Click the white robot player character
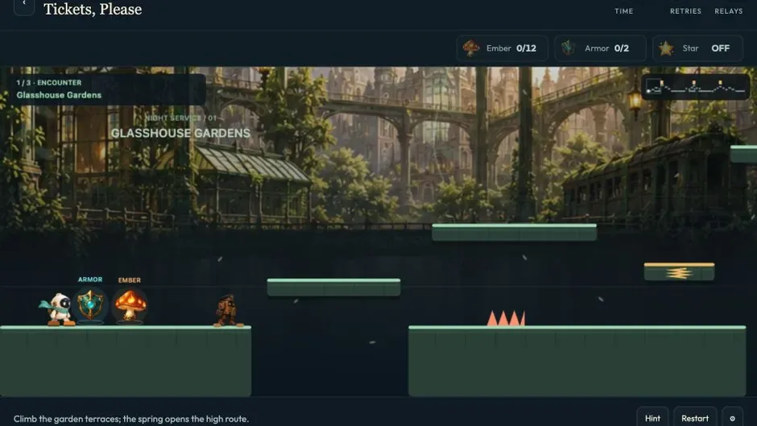Image resolution: width=757 pixels, height=426 pixels. point(58,309)
